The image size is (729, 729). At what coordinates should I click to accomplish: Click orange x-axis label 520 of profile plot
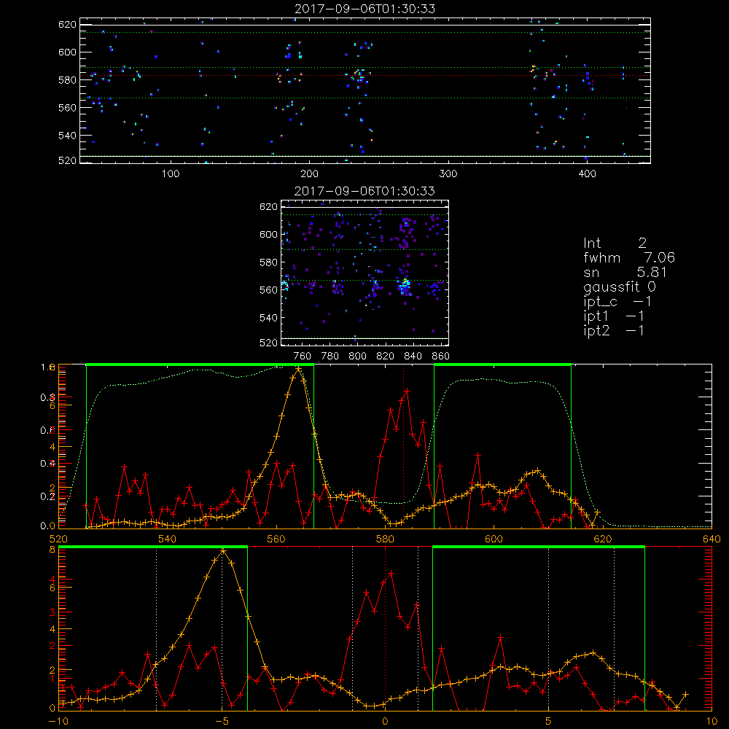pos(58,539)
